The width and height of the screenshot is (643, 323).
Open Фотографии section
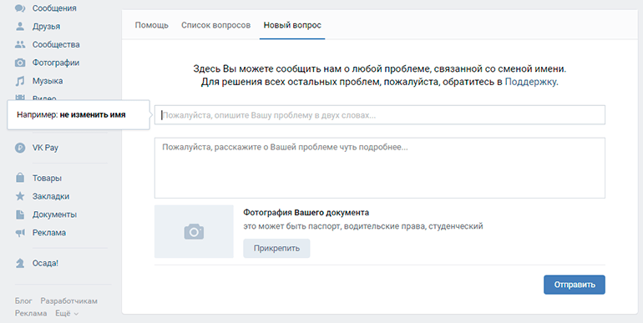[56, 63]
